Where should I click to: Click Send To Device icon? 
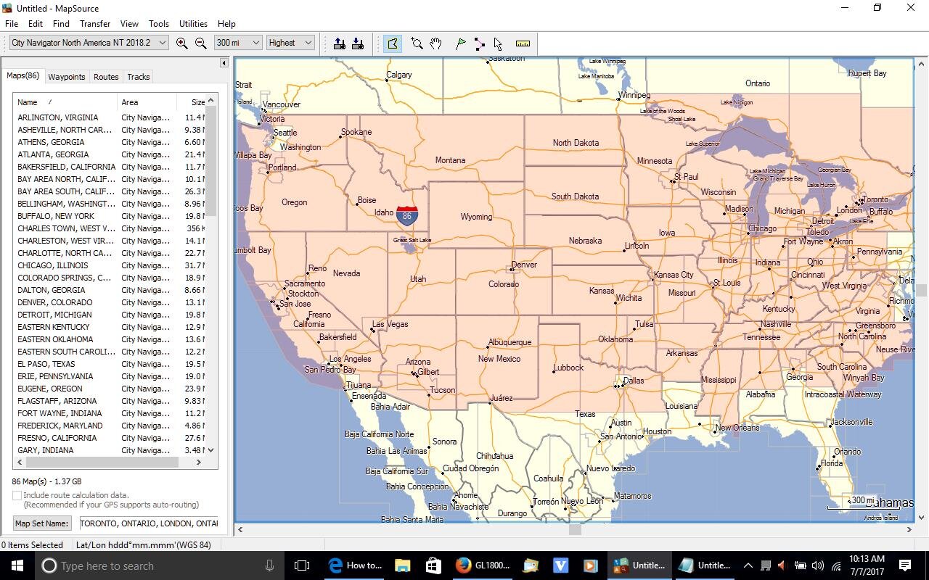click(x=339, y=43)
